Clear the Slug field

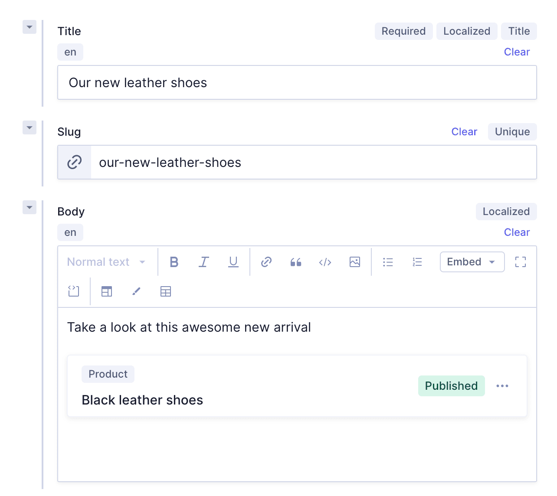464,132
